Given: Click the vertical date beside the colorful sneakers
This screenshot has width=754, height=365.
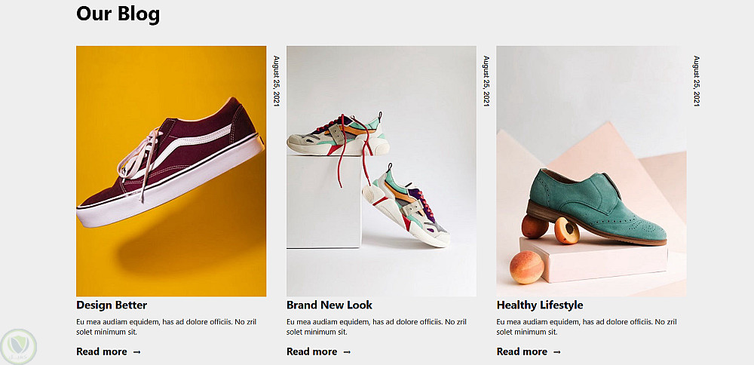Looking at the screenshot, I should pos(486,81).
